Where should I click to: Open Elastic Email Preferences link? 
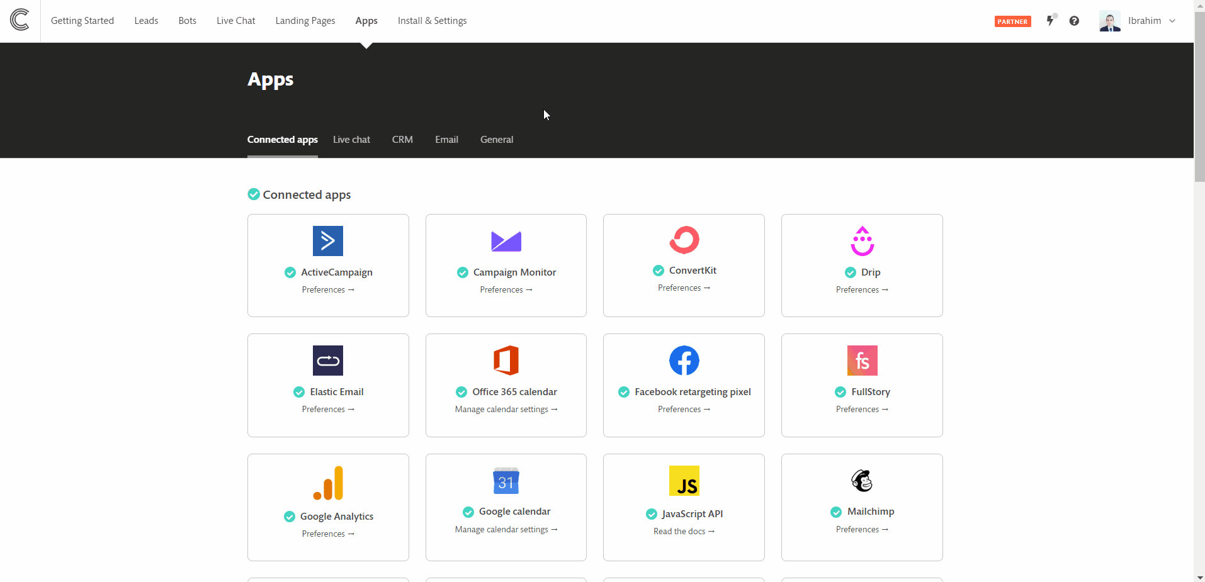[x=328, y=409]
